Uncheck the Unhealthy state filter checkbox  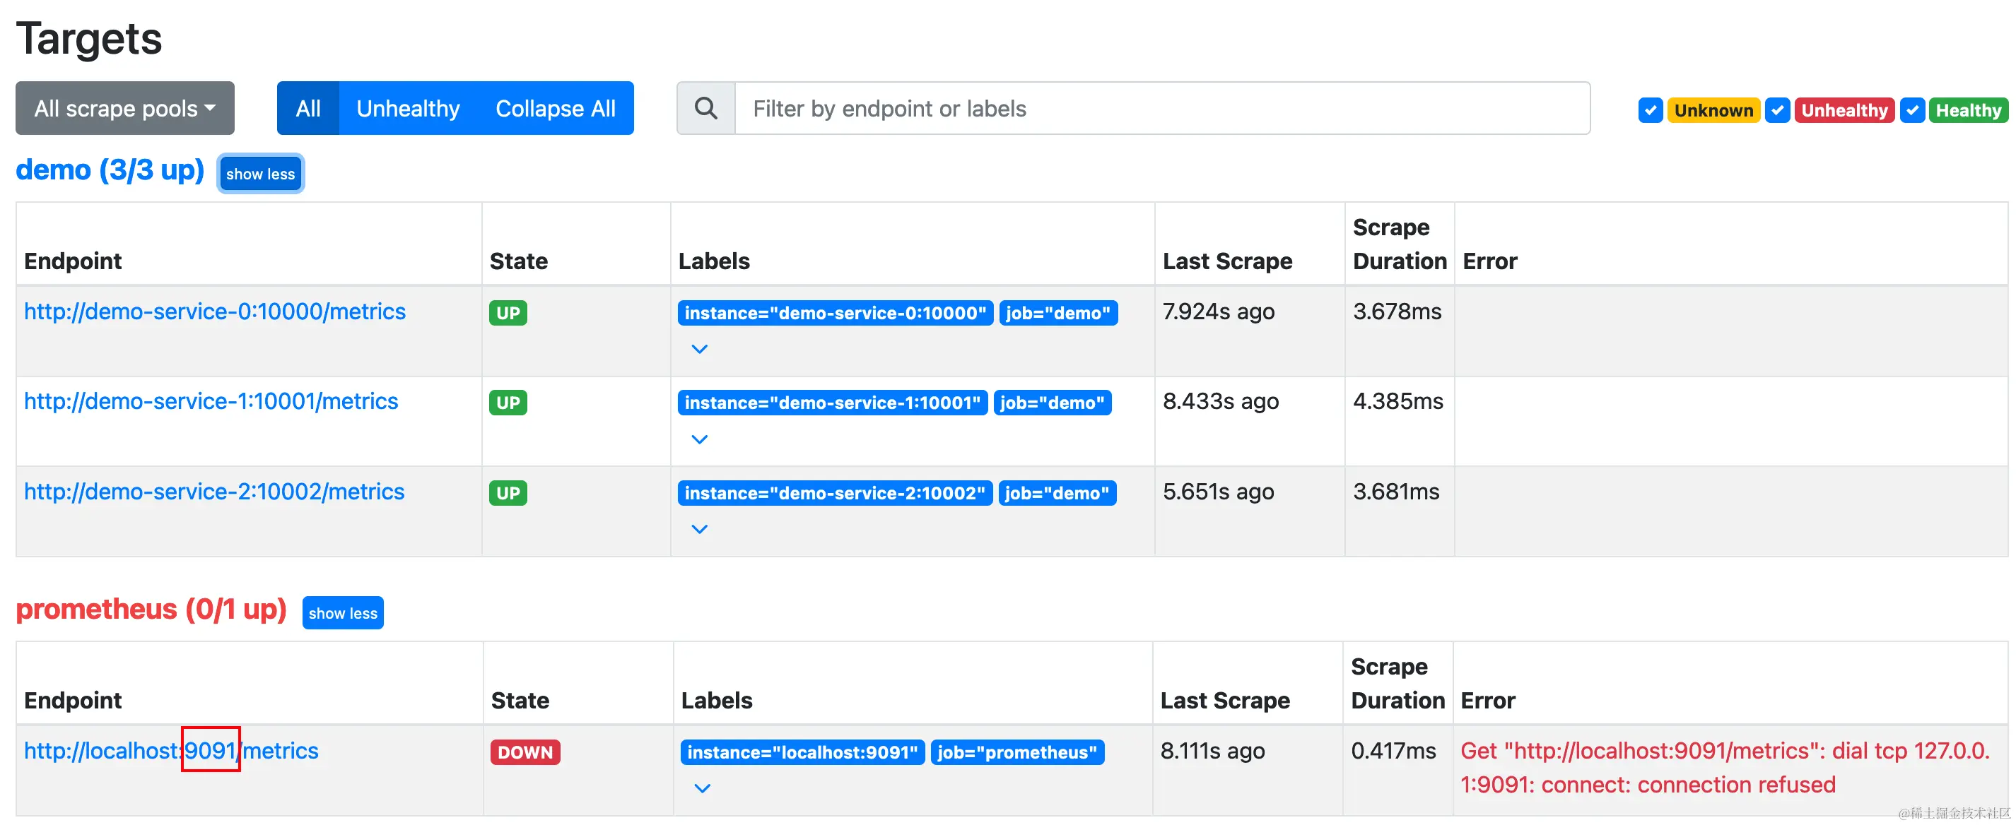tap(1776, 110)
